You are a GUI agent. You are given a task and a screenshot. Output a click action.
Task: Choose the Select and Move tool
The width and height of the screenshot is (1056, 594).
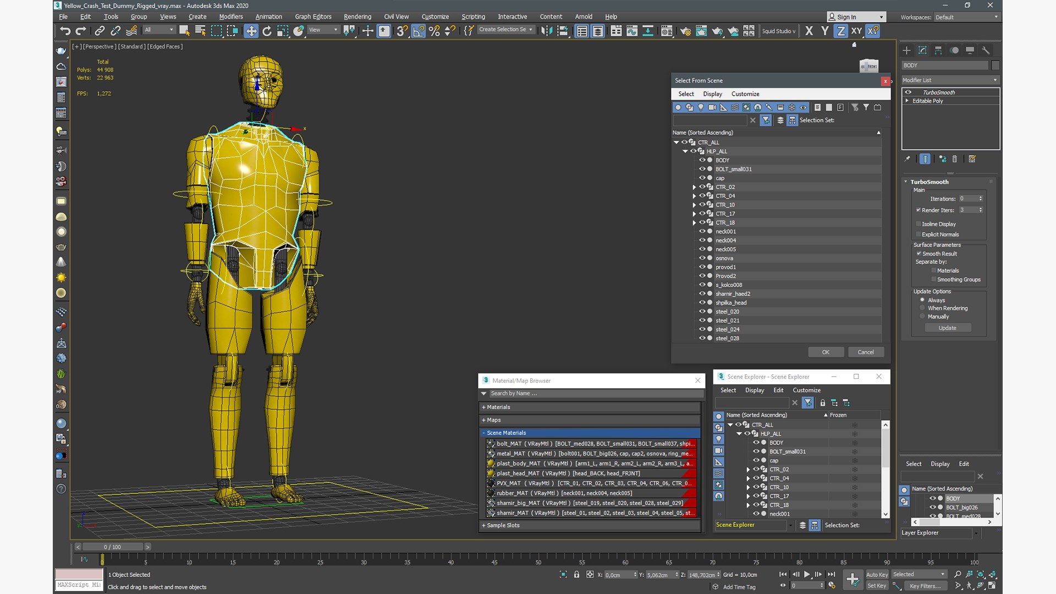(251, 31)
